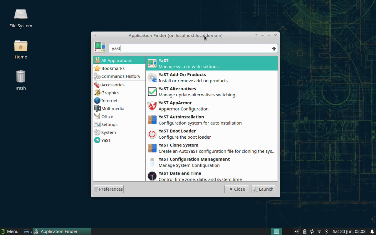Select the YaST category in the sidebar
The image size is (376, 235).
coord(106,140)
